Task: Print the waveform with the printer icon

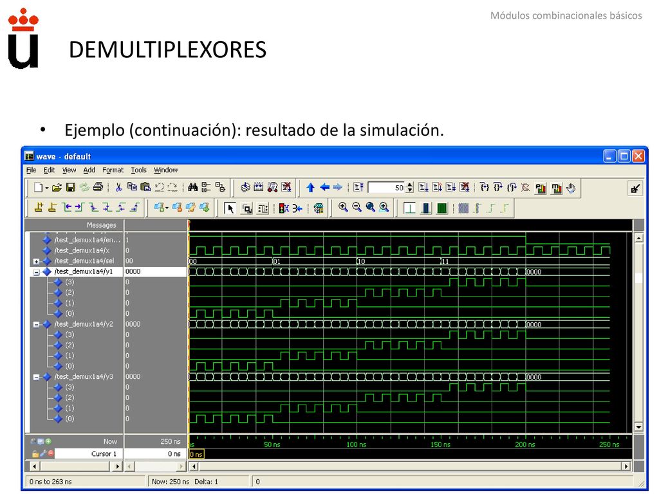Action: point(98,187)
